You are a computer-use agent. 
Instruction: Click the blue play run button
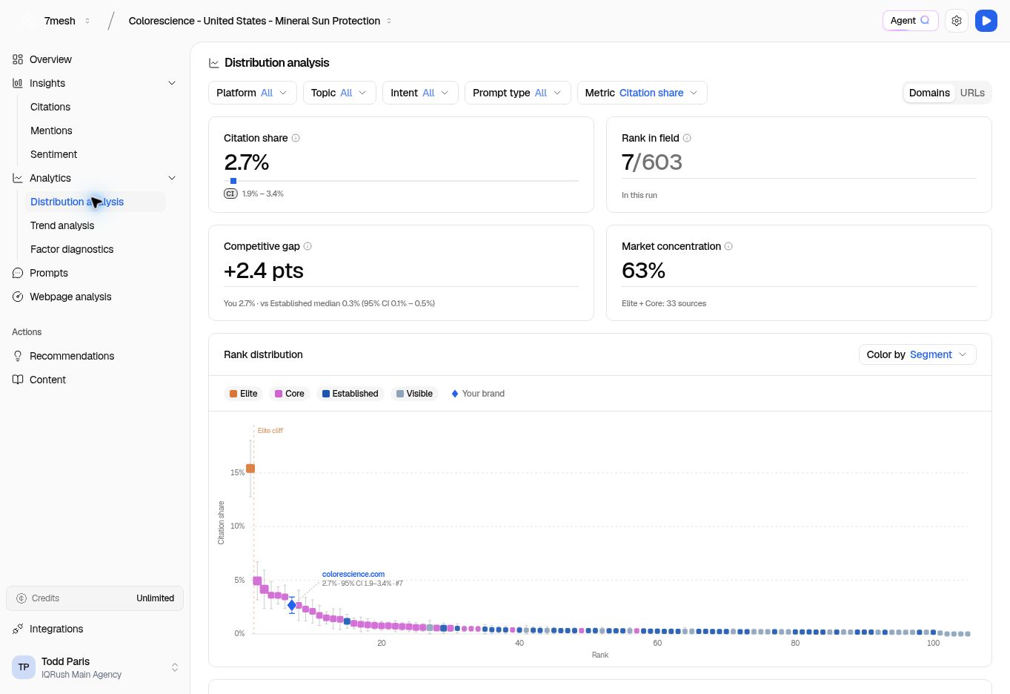point(986,21)
